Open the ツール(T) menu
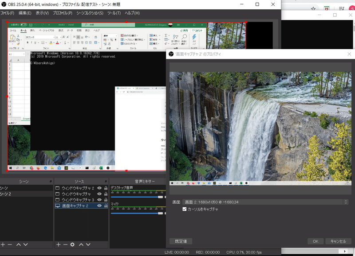The image size is (355, 256). pyautogui.click(x=114, y=13)
